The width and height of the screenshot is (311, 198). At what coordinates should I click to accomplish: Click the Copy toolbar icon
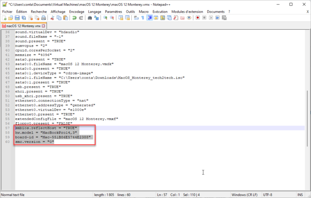tap(59, 18)
